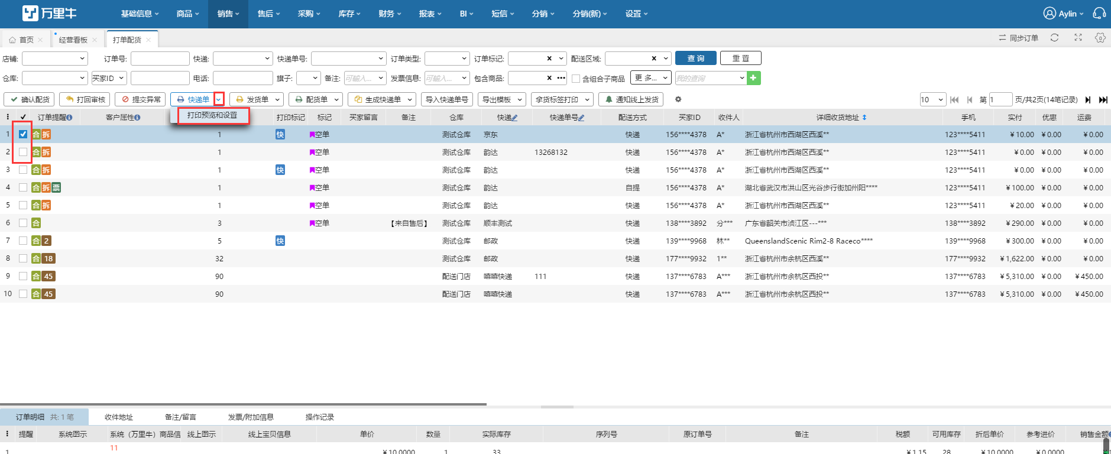Viewport: 1111px width, 454px height.
Task: Click info icon next to 订单提醒
Action: coord(69,118)
